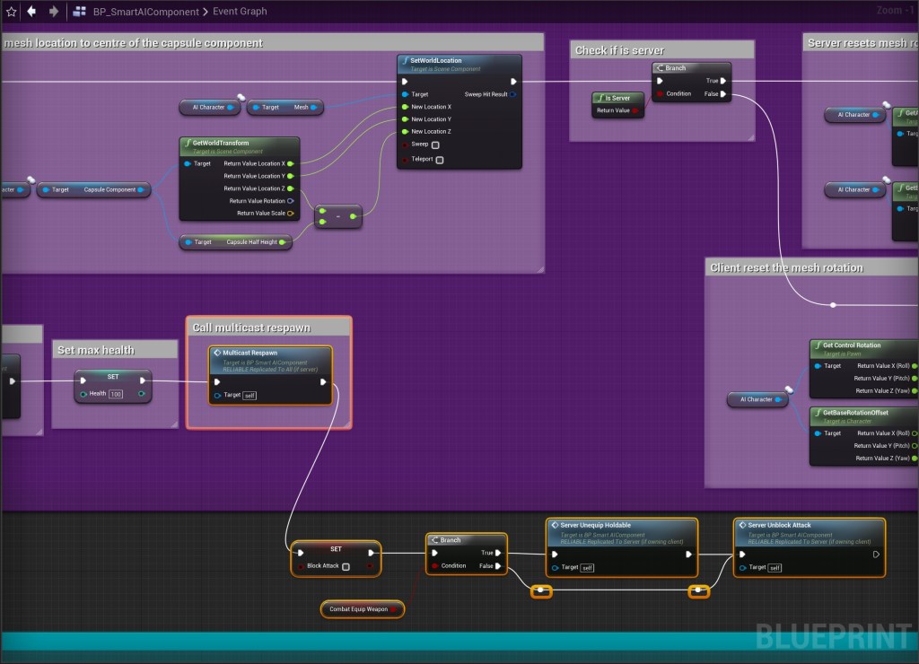Click the subtract operator node
The image size is (919, 664).
tap(338, 216)
